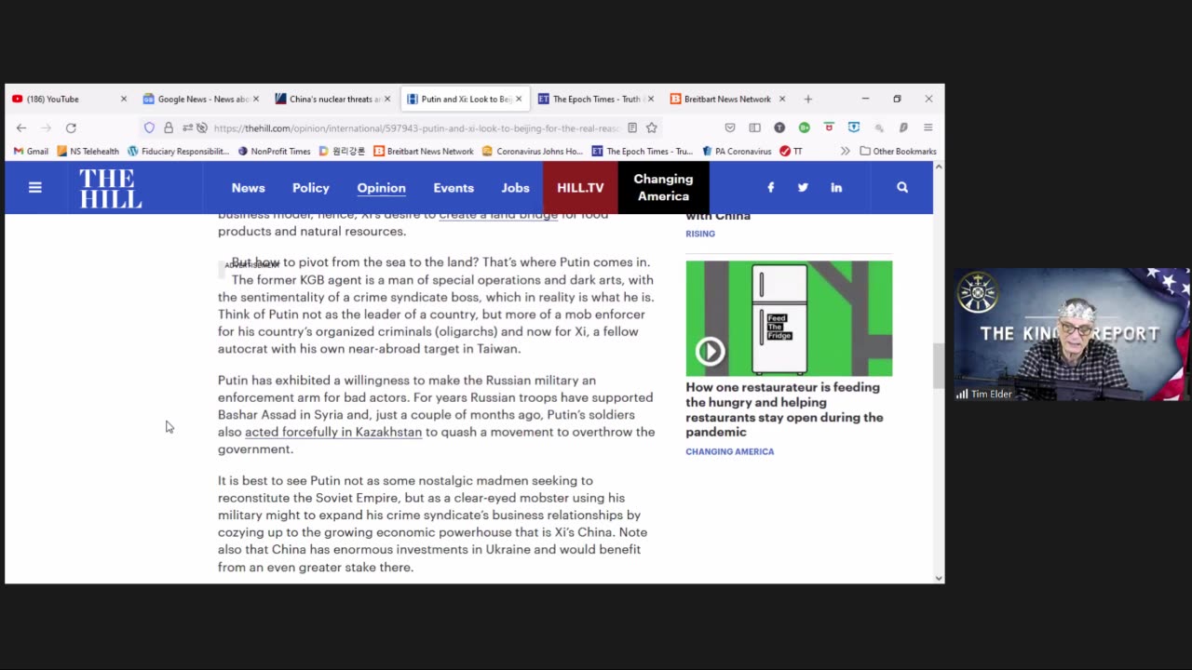Image resolution: width=1192 pixels, height=670 pixels.
Task: Open The Hill LinkedIn icon
Action: click(x=836, y=187)
